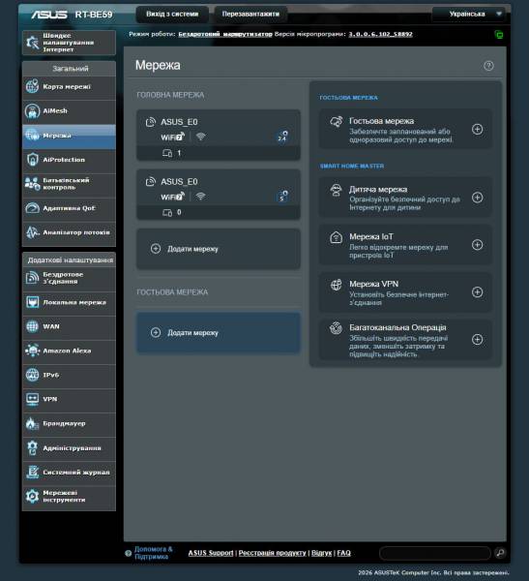Select the Багатоканальна Операція card title
This screenshot has height=581, width=529.
(x=397, y=327)
